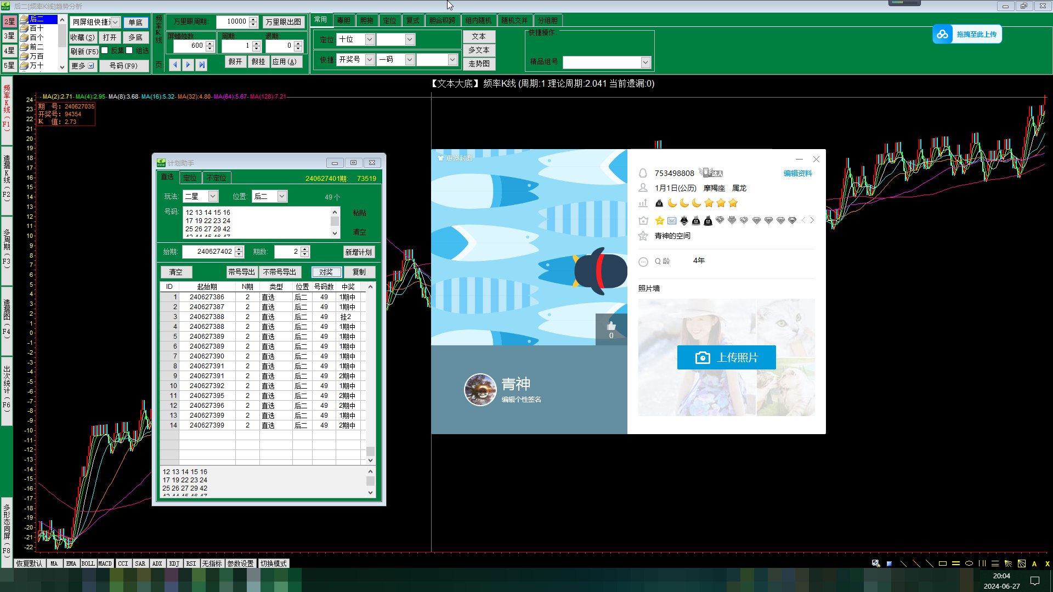1053x592 pixels.
Task: Open the 不定位 tab in 计划助手
Action: 217,178
